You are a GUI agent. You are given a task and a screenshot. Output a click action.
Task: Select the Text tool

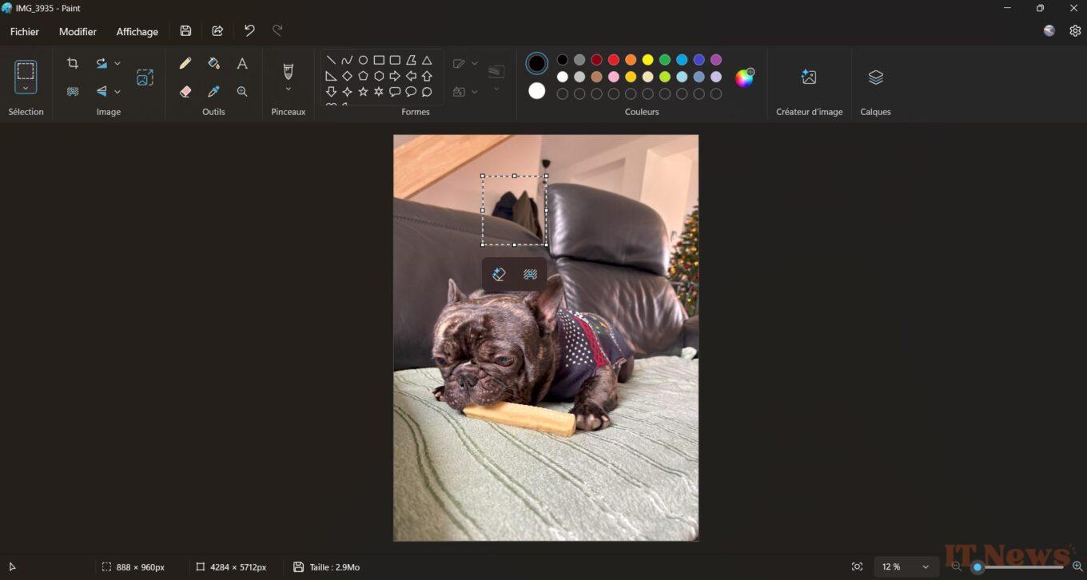(242, 63)
